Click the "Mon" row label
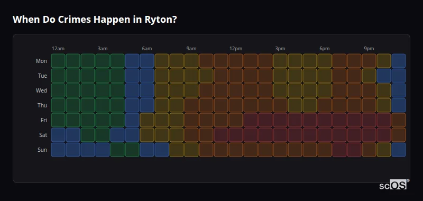This screenshot has height=201, width=423. (41, 61)
